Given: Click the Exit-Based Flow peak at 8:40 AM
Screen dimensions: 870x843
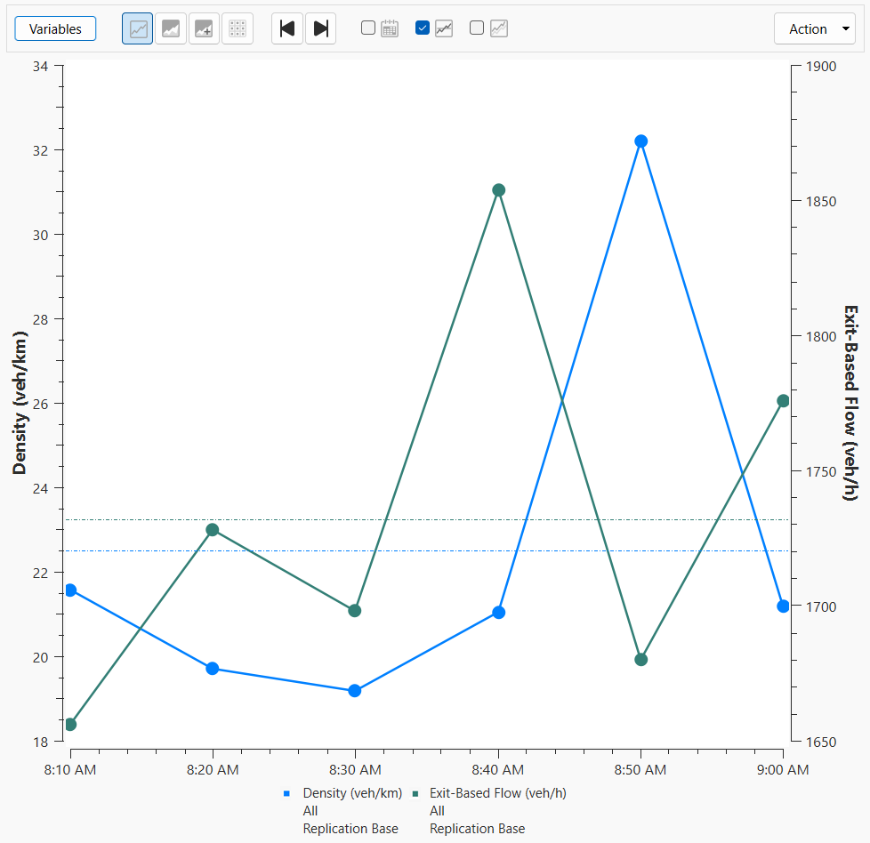Looking at the screenshot, I should (499, 190).
